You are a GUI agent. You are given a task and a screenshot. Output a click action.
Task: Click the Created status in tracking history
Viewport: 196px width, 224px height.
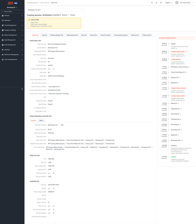[x=173, y=44]
